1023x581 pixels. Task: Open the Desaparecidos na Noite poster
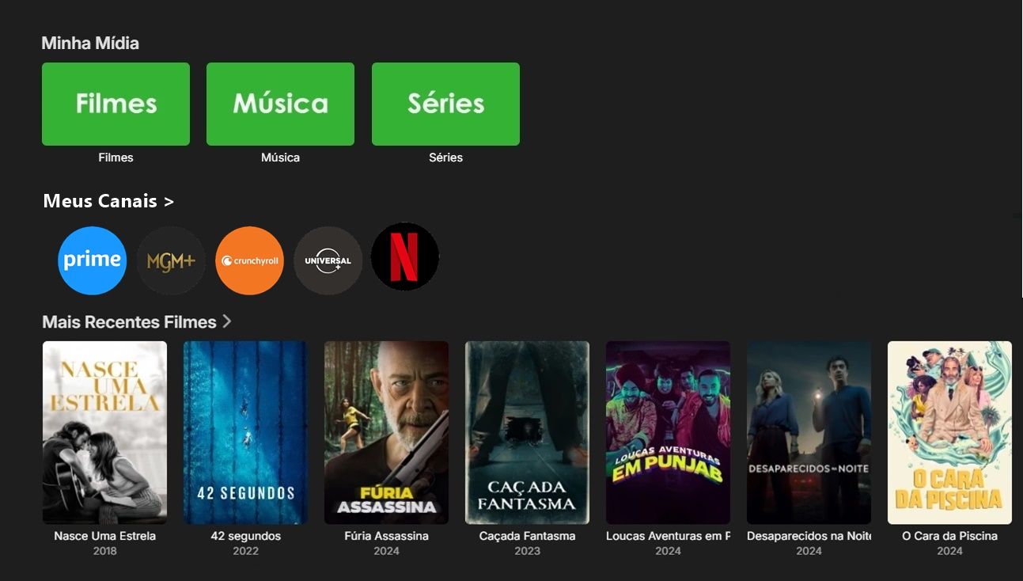click(809, 432)
